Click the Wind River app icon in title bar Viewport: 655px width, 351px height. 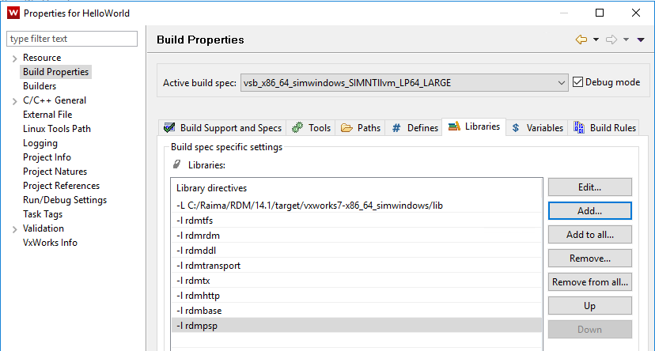[x=13, y=13]
